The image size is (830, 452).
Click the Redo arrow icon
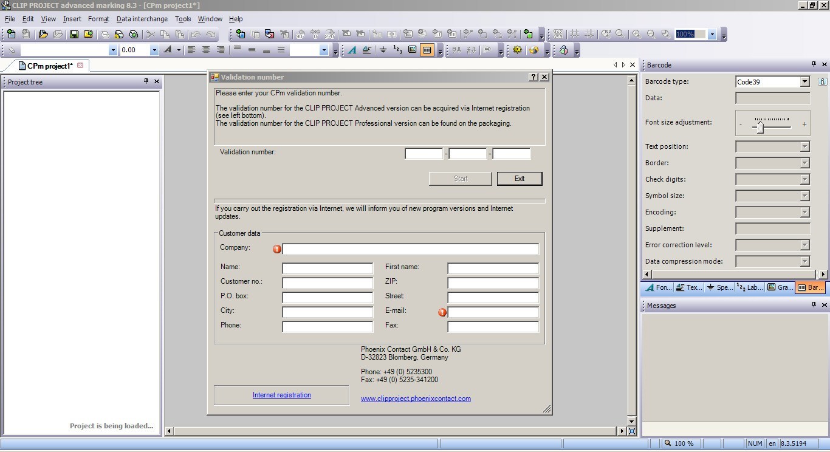(x=210, y=35)
